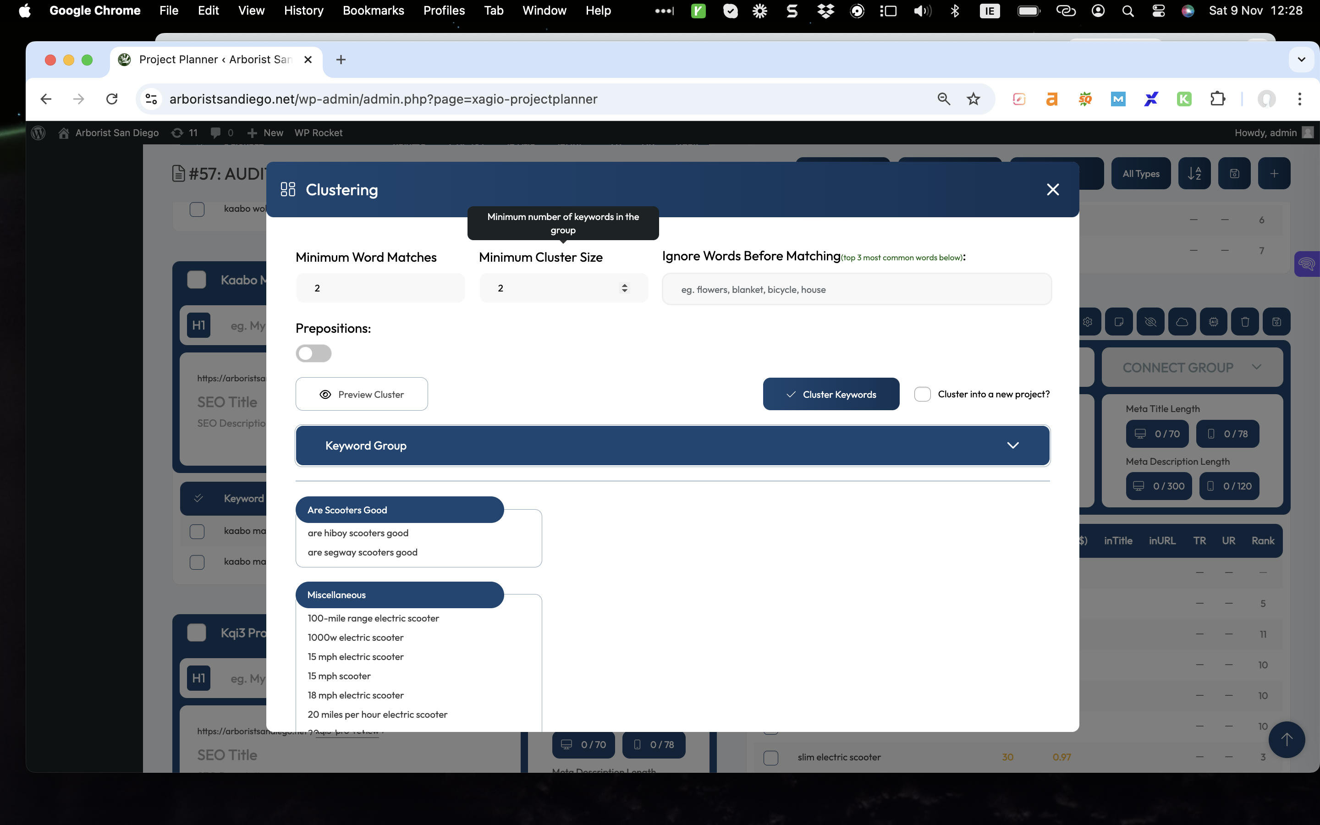Click the AI chip icon in group toolbar

click(1213, 322)
